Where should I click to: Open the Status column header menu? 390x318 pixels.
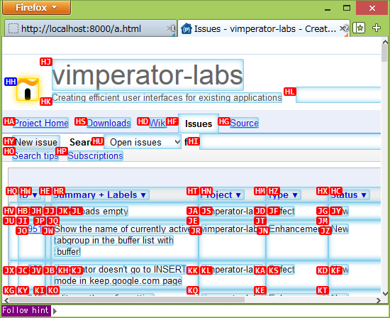click(350, 195)
